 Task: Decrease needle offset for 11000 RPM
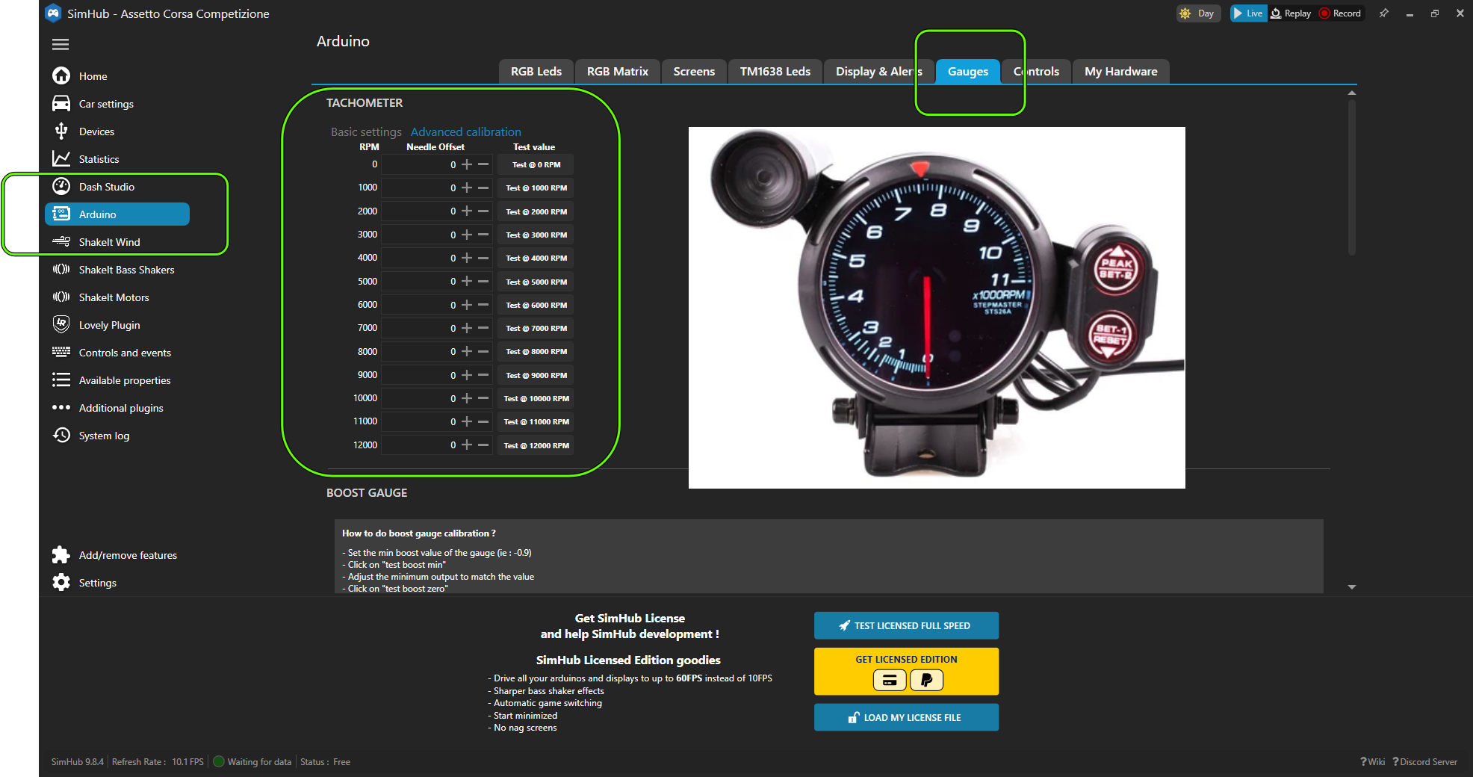pyautogui.click(x=483, y=422)
